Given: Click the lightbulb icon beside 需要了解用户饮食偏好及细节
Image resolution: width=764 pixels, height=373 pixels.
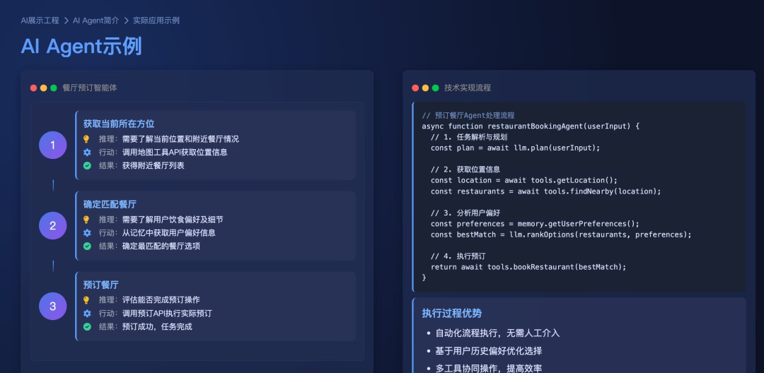Looking at the screenshot, I should point(87,220).
